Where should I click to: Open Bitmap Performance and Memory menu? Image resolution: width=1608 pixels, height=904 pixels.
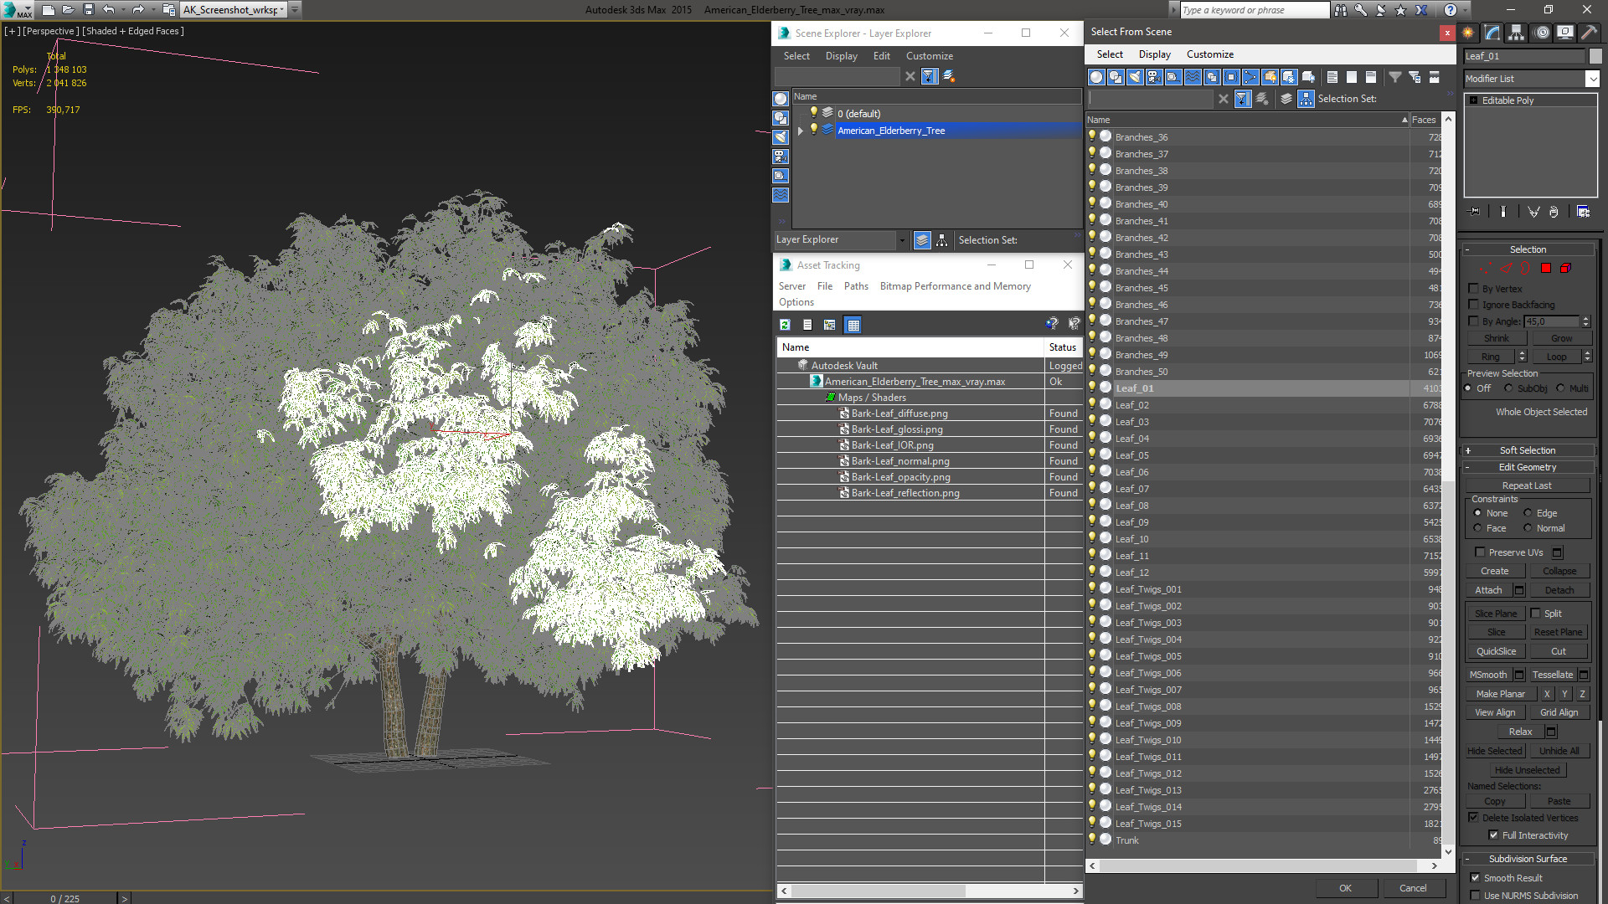[x=955, y=286]
